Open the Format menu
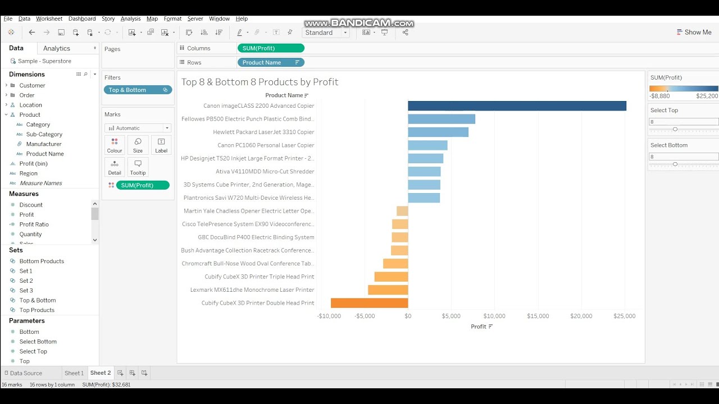This screenshot has width=719, height=404. coord(172,19)
